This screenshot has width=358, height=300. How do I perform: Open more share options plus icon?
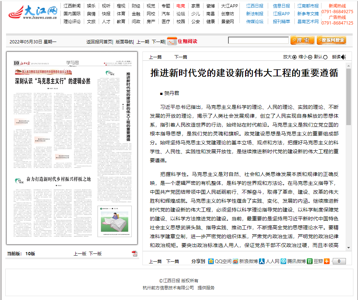coord(327,261)
